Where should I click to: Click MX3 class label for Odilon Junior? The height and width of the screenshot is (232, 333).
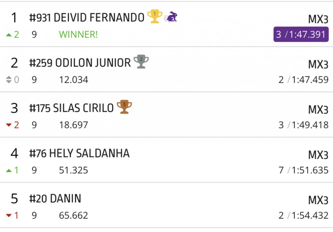[318, 65]
